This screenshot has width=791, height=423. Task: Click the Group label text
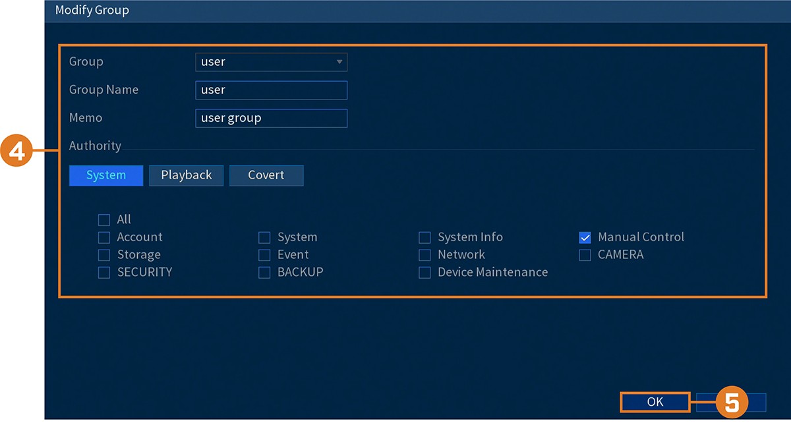[x=86, y=61]
